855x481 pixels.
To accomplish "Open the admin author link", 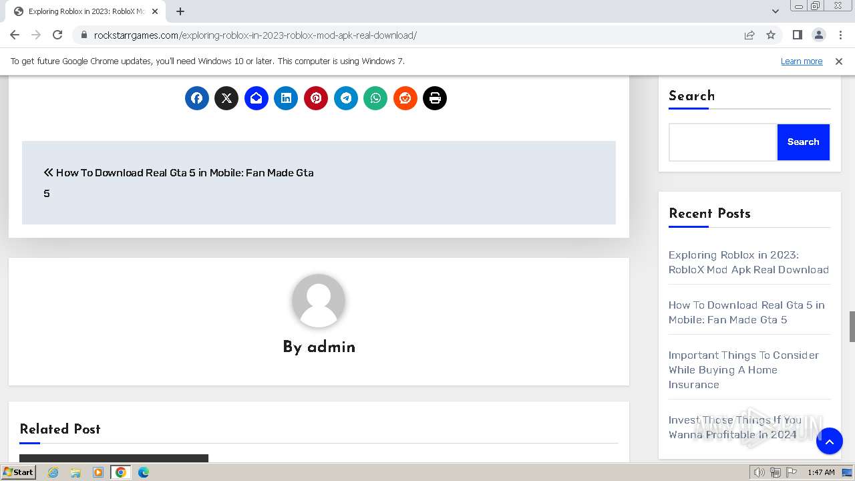I will (331, 347).
